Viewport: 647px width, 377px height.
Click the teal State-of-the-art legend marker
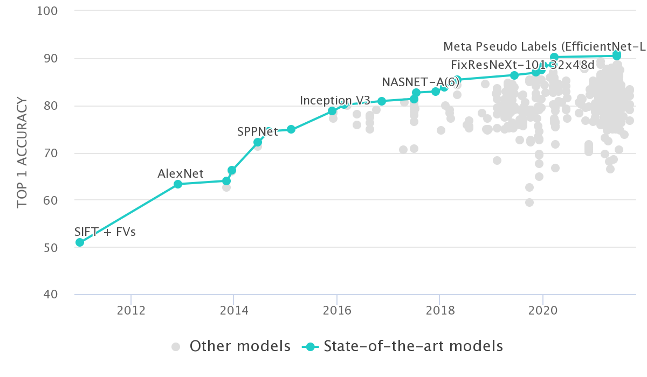pyautogui.click(x=312, y=346)
